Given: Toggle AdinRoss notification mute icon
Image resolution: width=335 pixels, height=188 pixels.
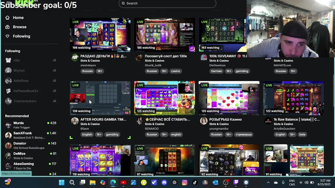Looking at the screenshot, I should pos(54,81).
